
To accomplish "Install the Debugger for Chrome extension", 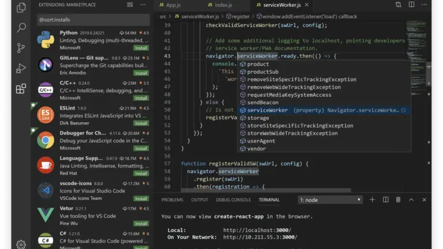I will tap(141, 149).
